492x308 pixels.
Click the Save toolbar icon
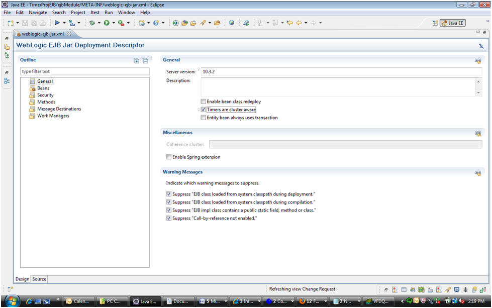[25, 23]
